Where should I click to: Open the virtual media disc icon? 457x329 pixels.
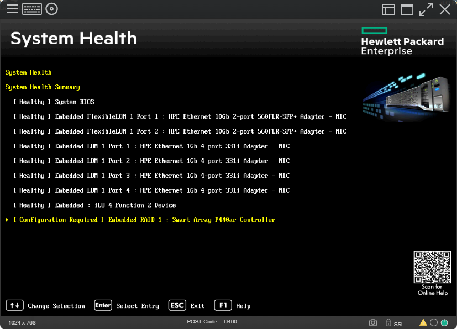click(51, 9)
